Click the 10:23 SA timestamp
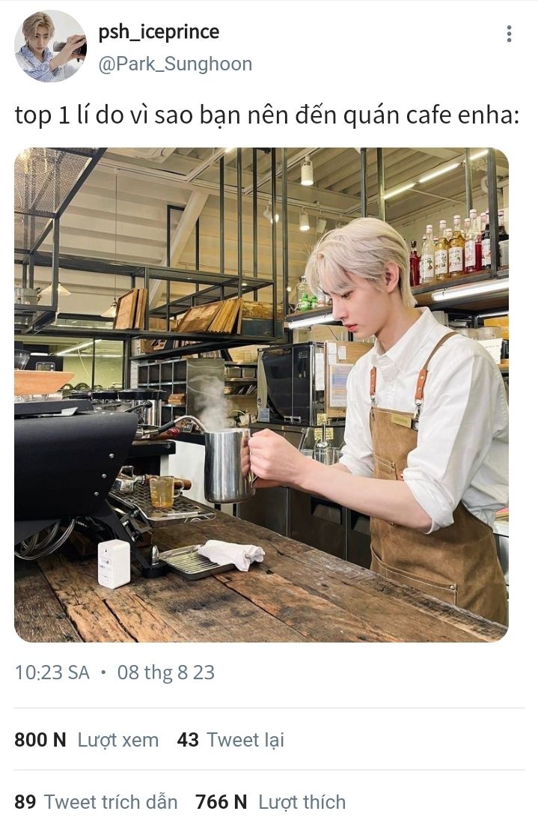 52,672
